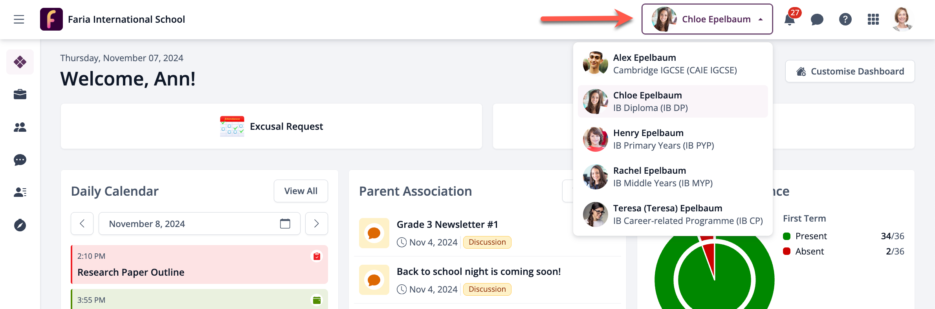Open the apps grid launcher
The height and width of the screenshot is (309, 935).
pyautogui.click(x=873, y=20)
